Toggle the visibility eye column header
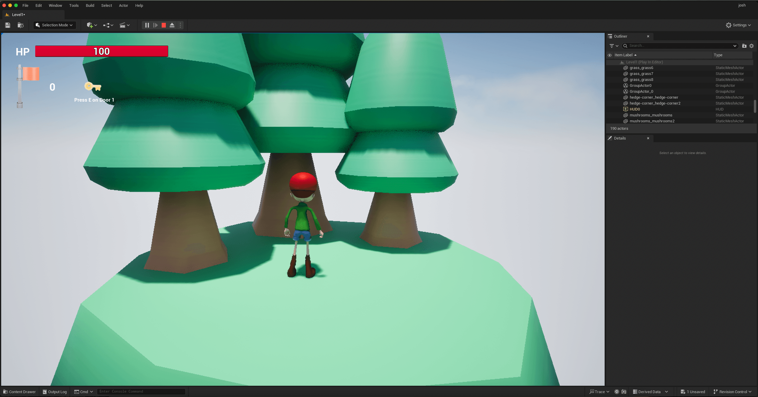The width and height of the screenshot is (758, 397). tap(609, 55)
